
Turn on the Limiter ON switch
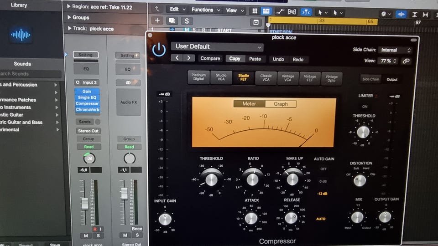tap(365, 107)
